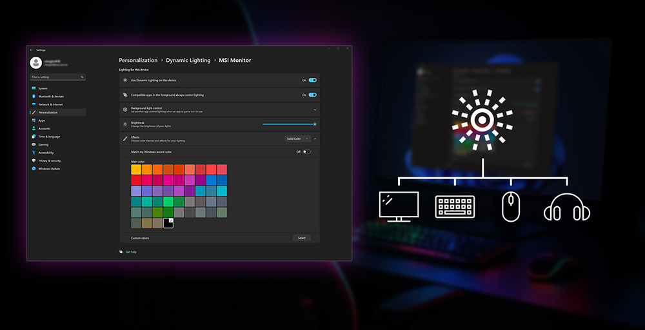Click the back arrow in Settings title bar

coord(31,50)
